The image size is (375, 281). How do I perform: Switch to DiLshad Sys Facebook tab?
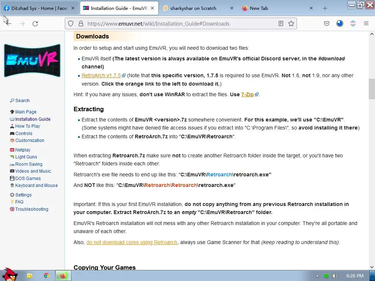point(40,8)
